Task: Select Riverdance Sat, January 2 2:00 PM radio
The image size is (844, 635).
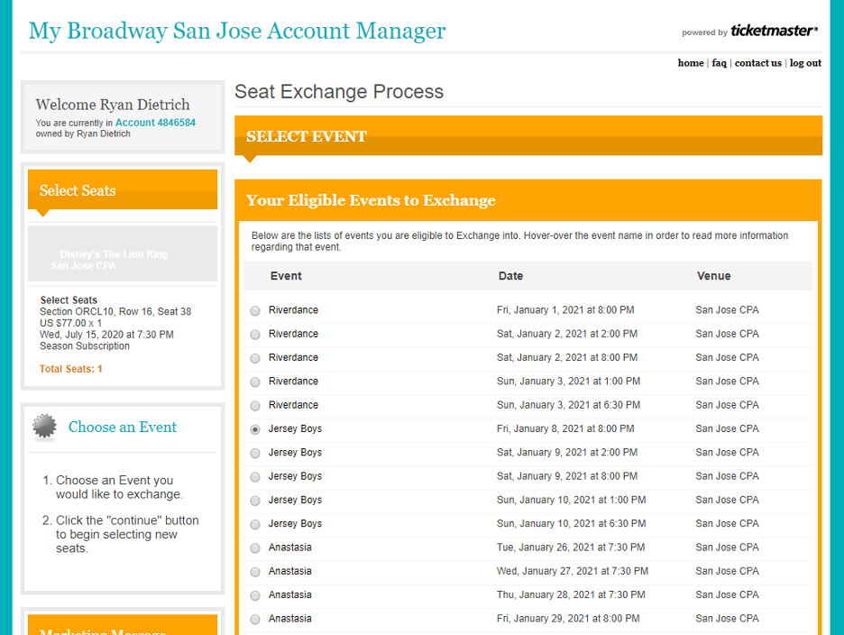Action: [255, 335]
